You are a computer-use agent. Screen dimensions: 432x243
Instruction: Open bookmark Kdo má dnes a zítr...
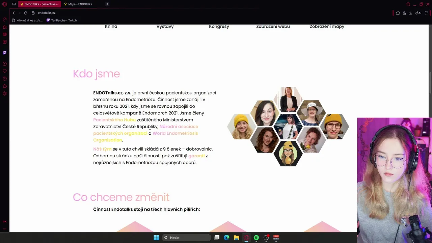click(27, 20)
